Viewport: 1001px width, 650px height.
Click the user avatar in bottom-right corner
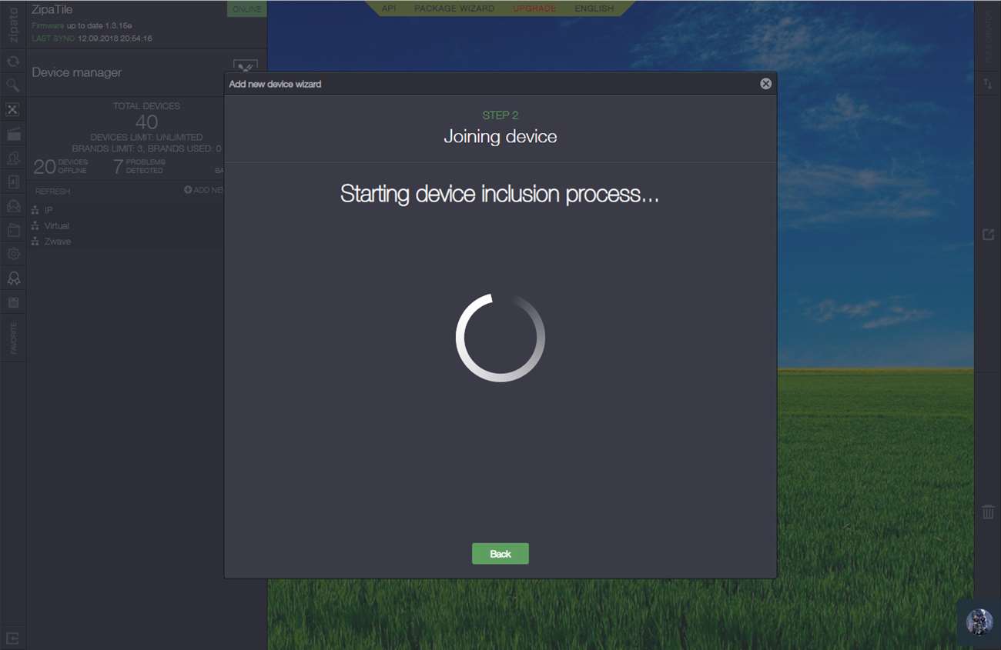click(x=979, y=622)
